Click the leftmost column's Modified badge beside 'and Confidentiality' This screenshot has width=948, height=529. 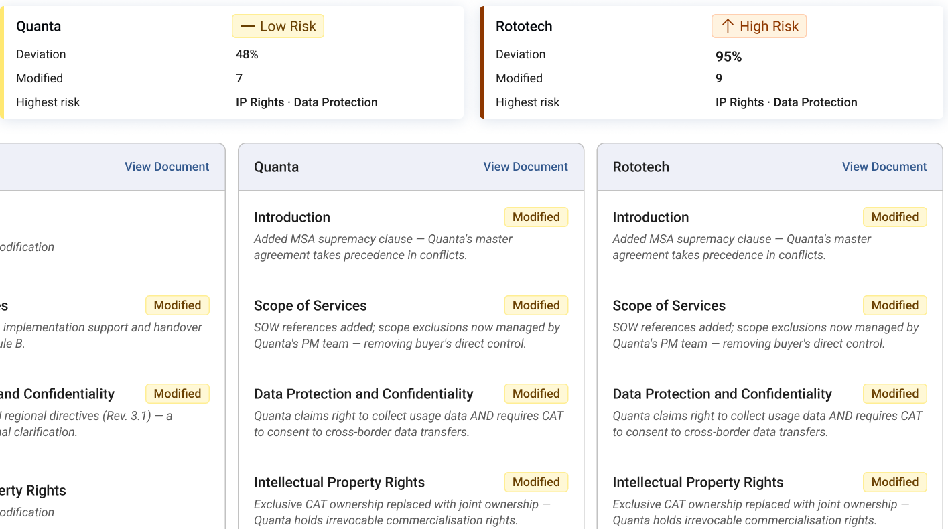click(178, 394)
